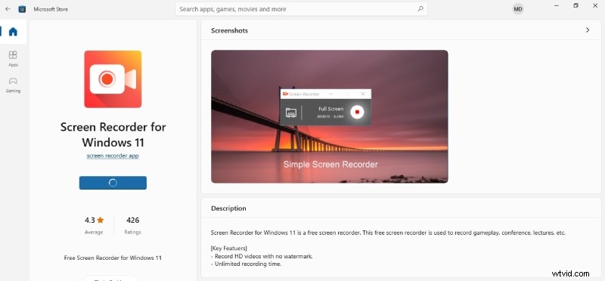Click the Screen Recorder app logo
Image resolution: width=605 pixels, height=281 pixels.
pyautogui.click(x=113, y=79)
